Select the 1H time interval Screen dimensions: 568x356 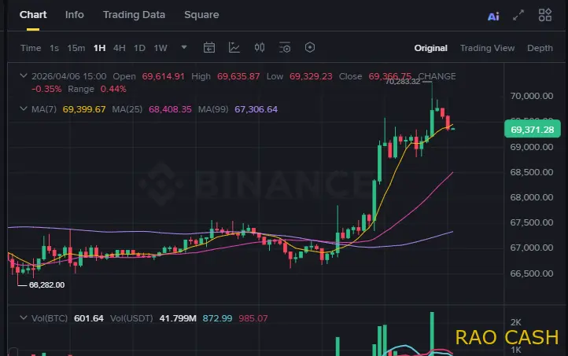99,48
